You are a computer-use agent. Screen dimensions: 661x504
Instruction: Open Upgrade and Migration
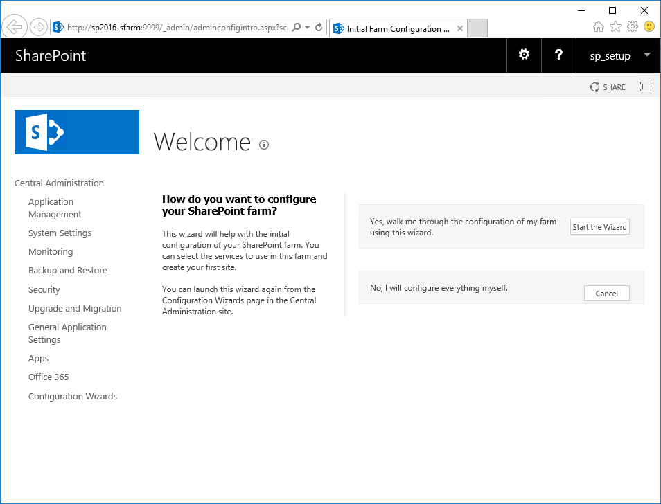[x=75, y=308]
